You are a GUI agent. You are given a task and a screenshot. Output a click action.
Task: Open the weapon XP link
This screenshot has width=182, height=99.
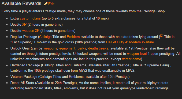click(31, 31)
